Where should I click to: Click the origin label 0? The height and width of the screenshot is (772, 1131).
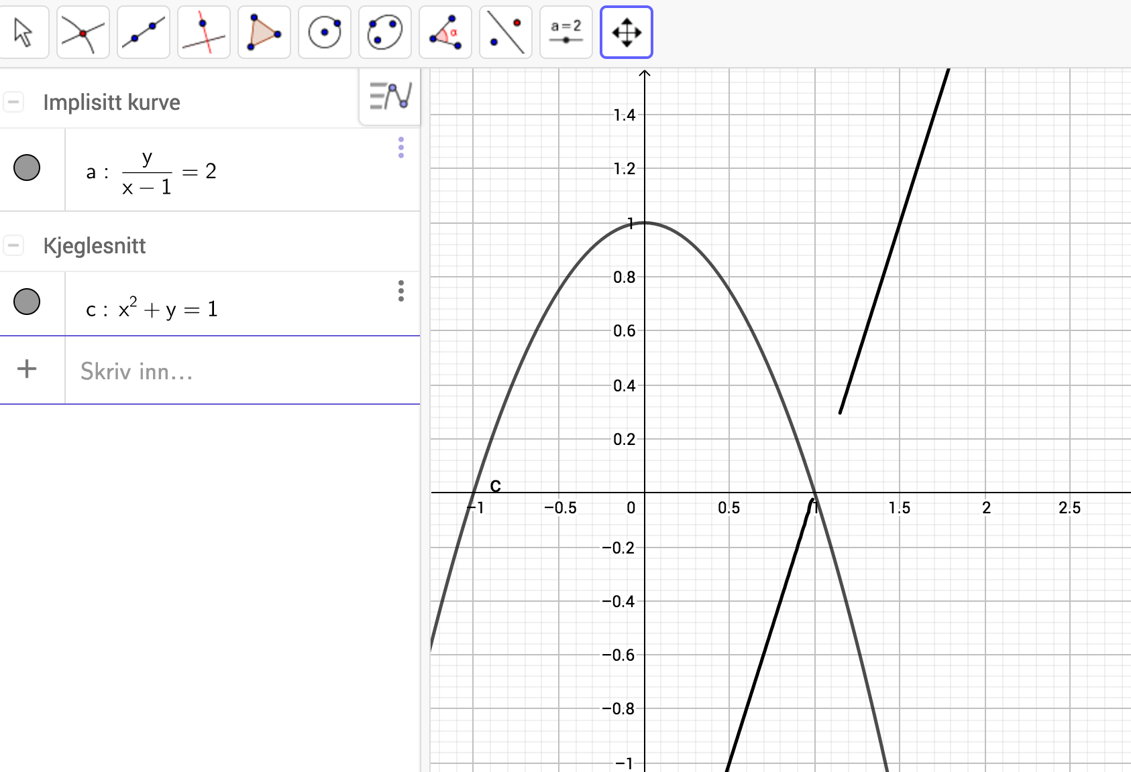[x=631, y=508]
